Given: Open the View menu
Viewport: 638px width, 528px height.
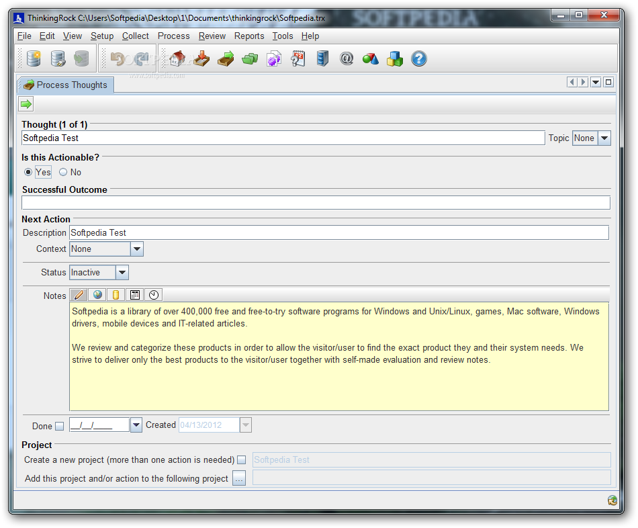Looking at the screenshot, I should tap(73, 36).
